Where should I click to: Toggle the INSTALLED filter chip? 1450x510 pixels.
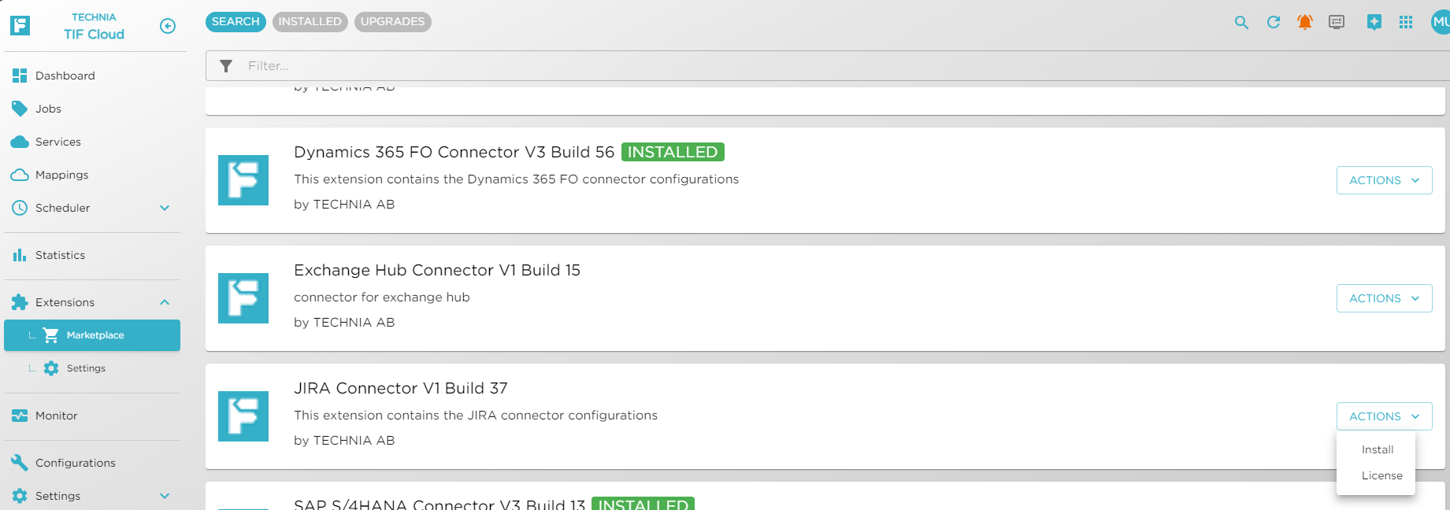click(x=310, y=22)
